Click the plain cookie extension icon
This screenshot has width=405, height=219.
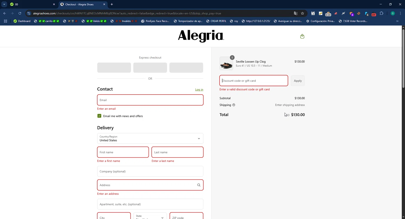click(x=359, y=13)
